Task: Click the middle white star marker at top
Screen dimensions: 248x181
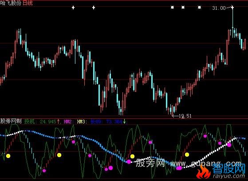Action: click(x=183, y=7)
